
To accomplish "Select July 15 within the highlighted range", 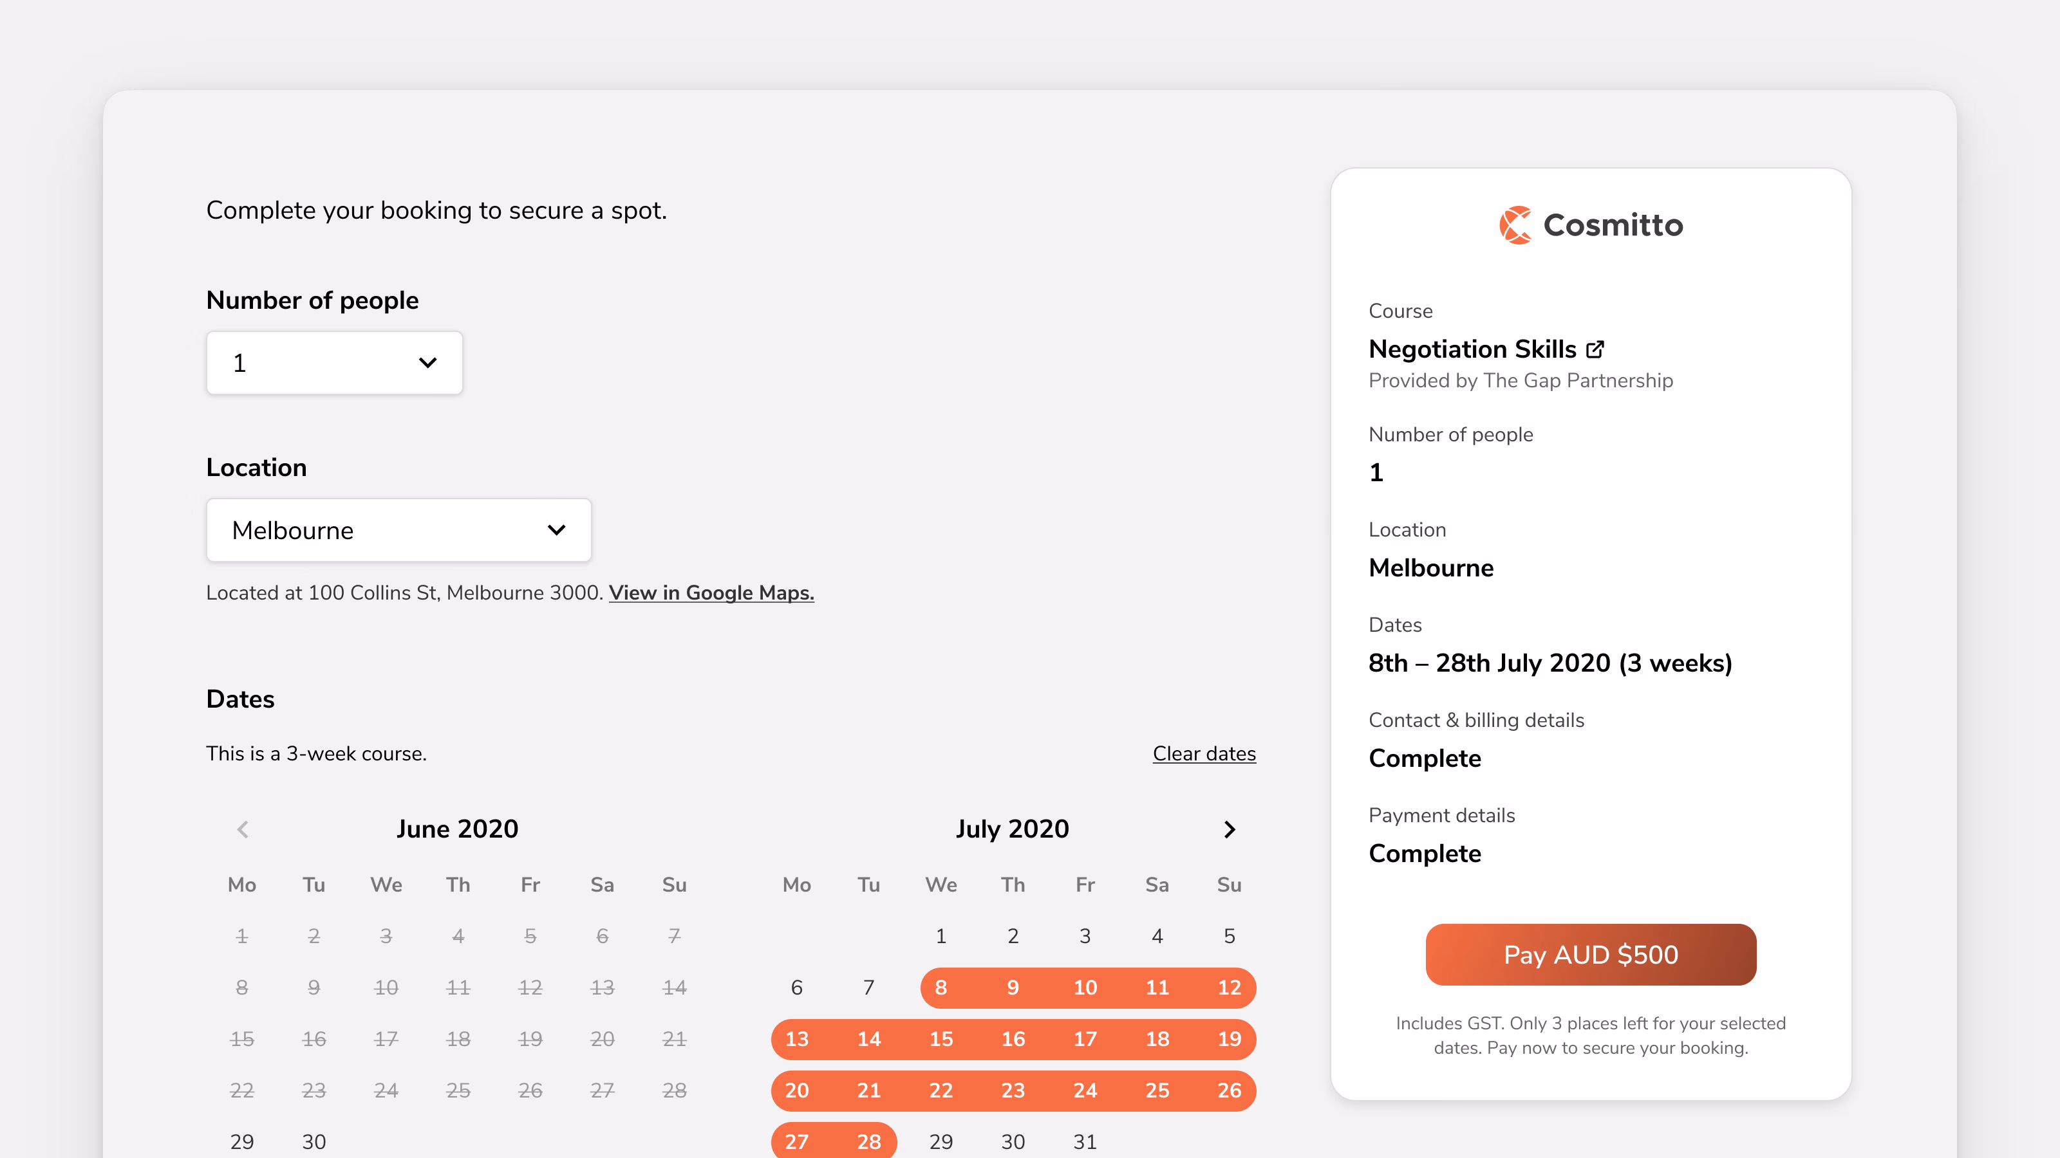I will 941,1039.
